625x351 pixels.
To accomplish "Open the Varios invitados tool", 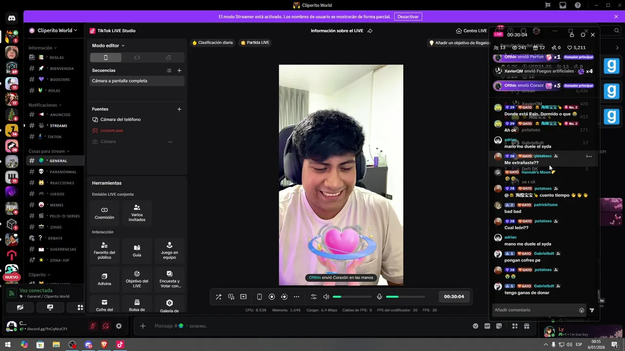I will pyautogui.click(x=137, y=213).
